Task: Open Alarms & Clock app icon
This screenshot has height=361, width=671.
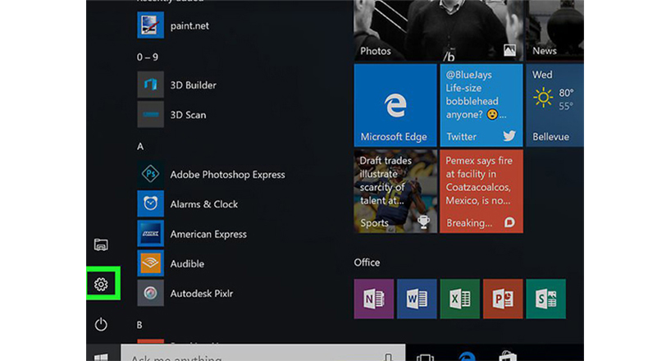Action: (x=150, y=203)
